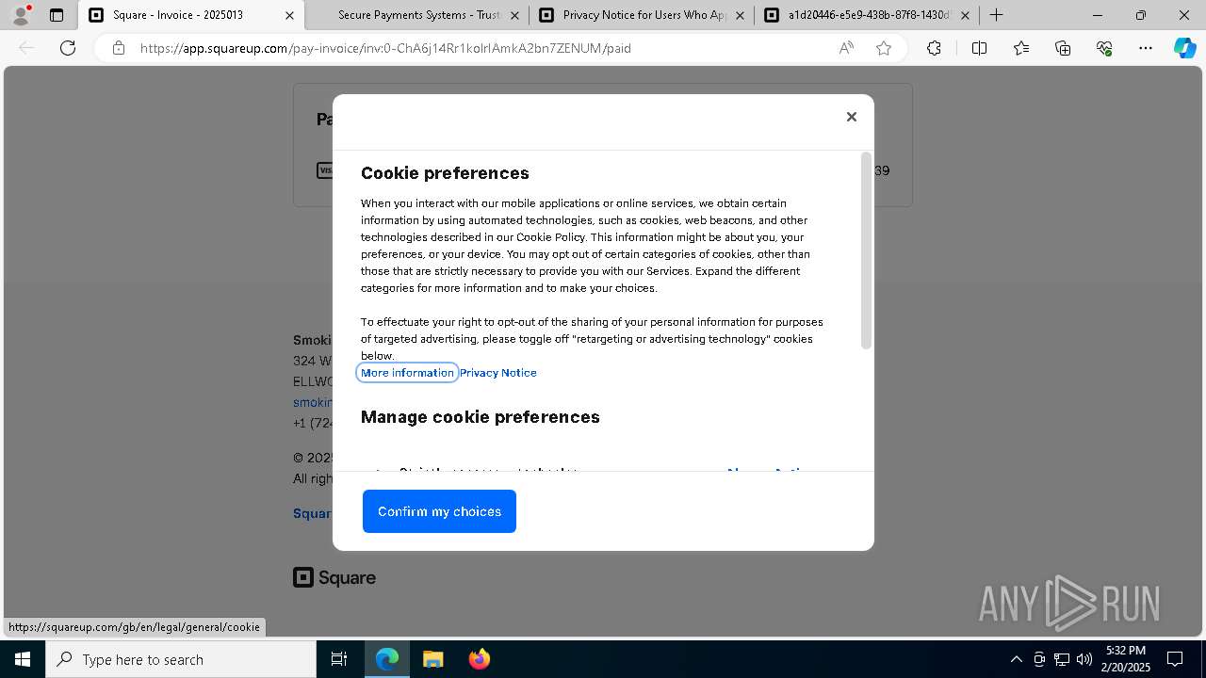The height and width of the screenshot is (678, 1206).
Task: Switch to Privacy Notice for Users tab
Action: (x=642, y=15)
